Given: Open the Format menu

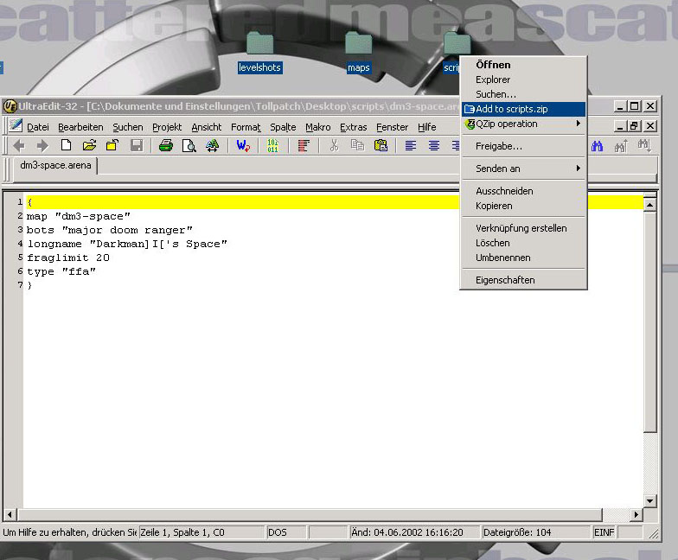Looking at the screenshot, I should click(246, 127).
